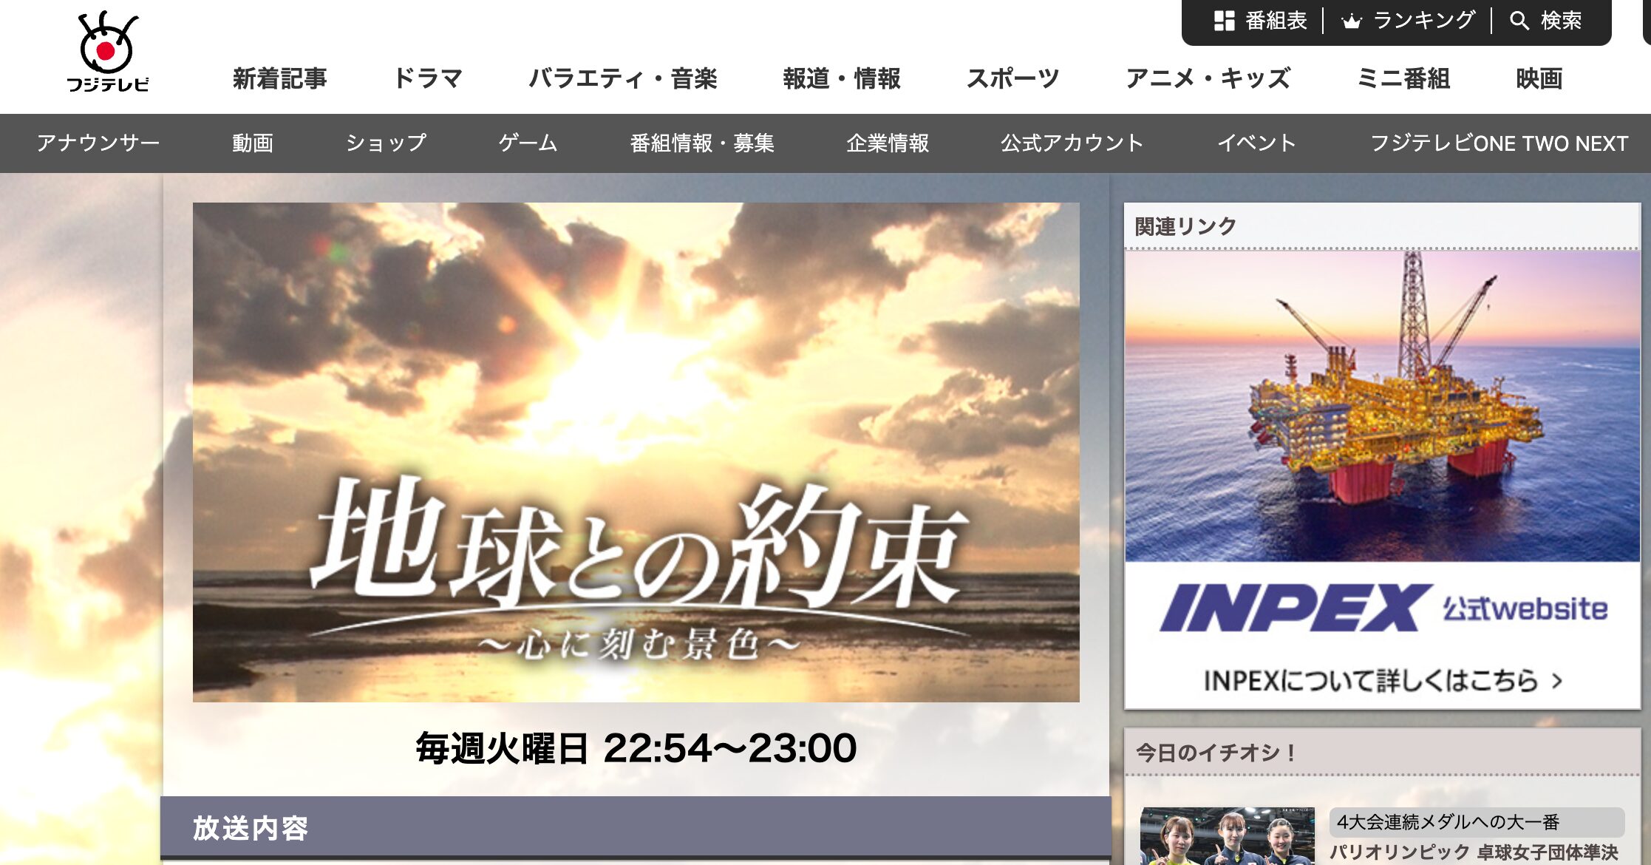Image resolution: width=1651 pixels, height=865 pixels.
Task: Open the アニメ・キッズ category
Action: 1208,78
